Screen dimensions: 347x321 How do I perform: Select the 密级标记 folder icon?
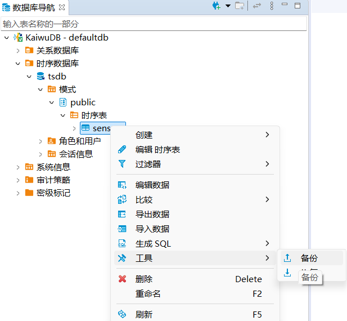pos(29,193)
